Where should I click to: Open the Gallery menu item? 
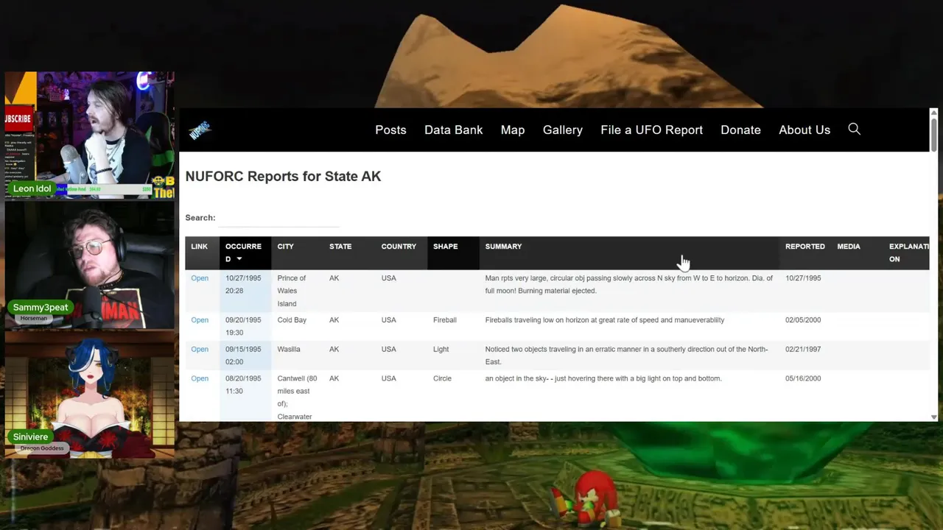point(562,130)
